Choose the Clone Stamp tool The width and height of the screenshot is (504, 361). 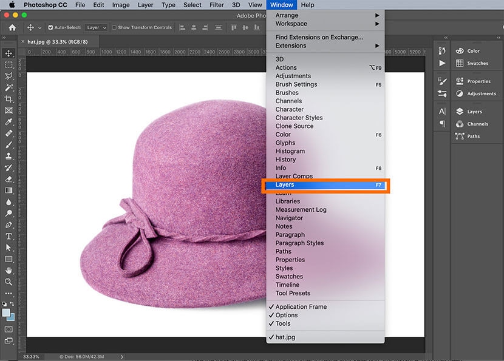9,156
